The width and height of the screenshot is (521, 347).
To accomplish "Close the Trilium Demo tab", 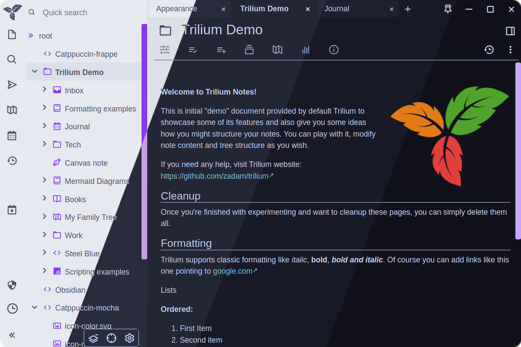I will tap(307, 9).
